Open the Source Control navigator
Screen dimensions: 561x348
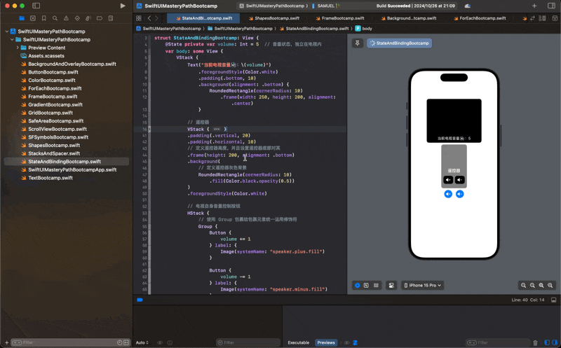33,18
